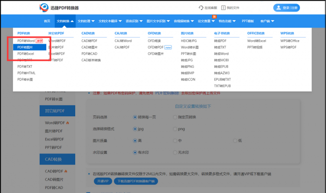The width and height of the screenshot is (326, 193).
Task: Open the WPS转PDF menu link
Action: 288,47
